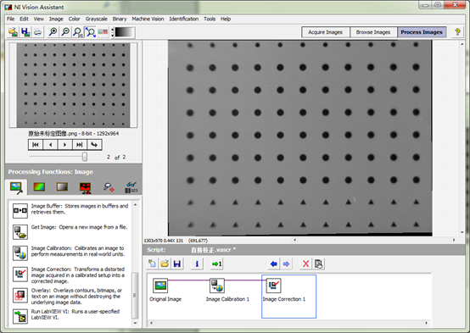Open the Machine Vision menu
This screenshot has height=333, width=470.
[x=148, y=19]
